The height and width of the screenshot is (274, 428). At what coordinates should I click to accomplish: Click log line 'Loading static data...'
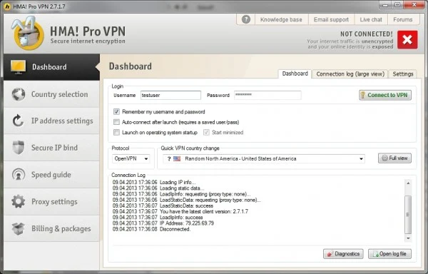(158, 188)
